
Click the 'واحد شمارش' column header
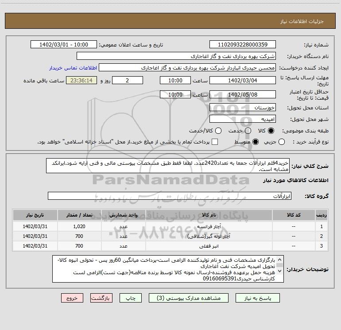coord(123,215)
